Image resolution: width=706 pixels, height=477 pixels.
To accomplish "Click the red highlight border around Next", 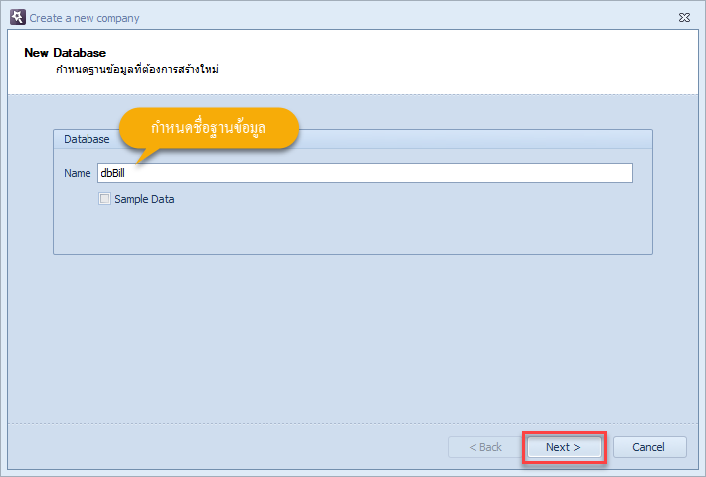I will point(564,433).
